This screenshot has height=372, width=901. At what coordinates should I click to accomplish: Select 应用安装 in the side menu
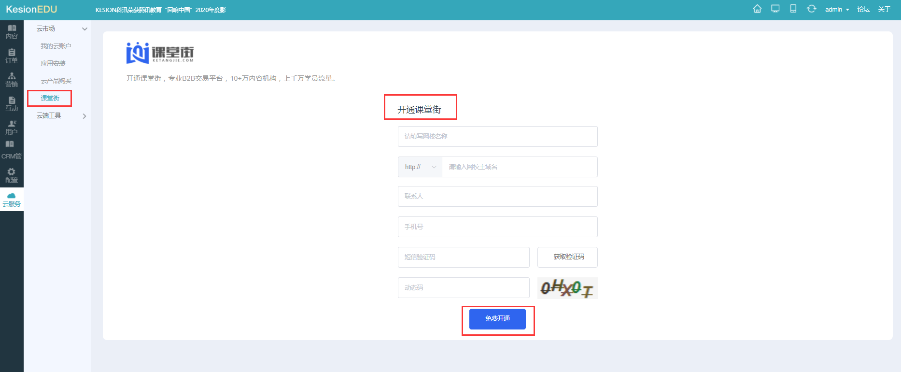(53, 63)
